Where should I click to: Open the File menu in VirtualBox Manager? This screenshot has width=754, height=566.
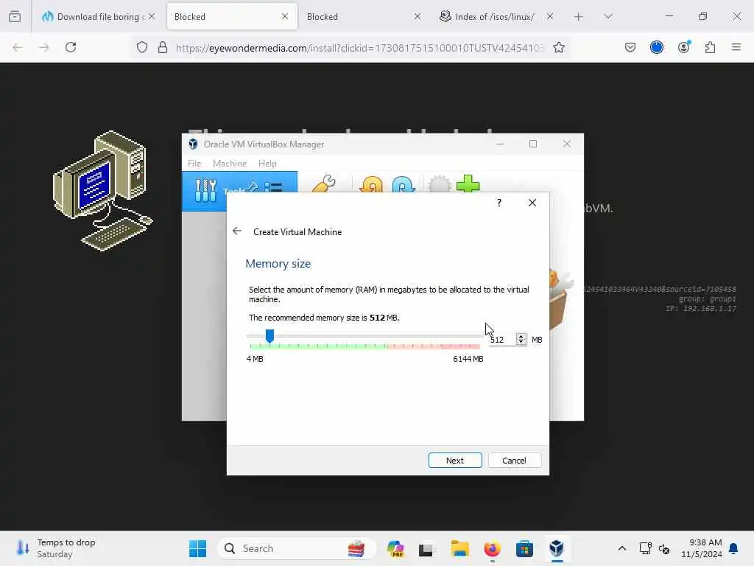click(x=194, y=163)
